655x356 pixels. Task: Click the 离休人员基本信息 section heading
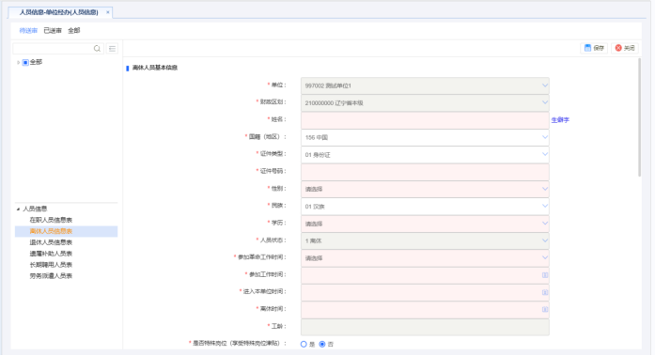click(x=155, y=68)
